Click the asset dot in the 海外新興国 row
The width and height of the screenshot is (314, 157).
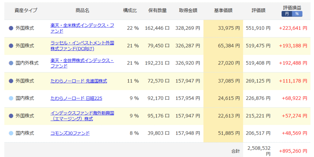point(11,116)
